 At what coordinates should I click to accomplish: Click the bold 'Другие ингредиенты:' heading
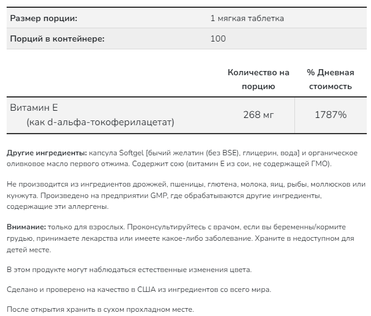[47, 153]
